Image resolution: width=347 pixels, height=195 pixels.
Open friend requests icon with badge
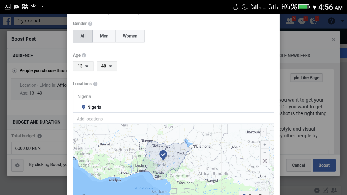290,21
